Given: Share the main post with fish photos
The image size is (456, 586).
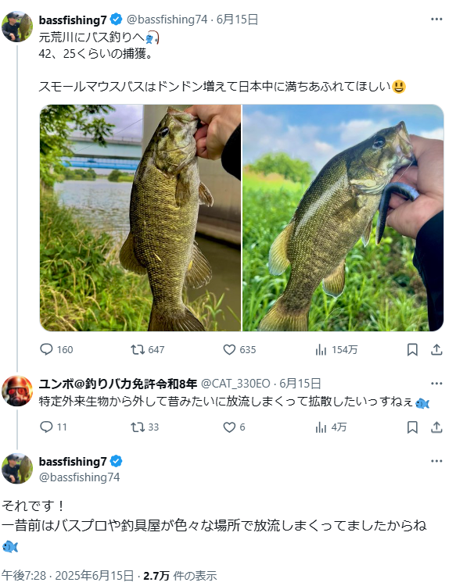Looking at the screenshot, I should point(436,350).
